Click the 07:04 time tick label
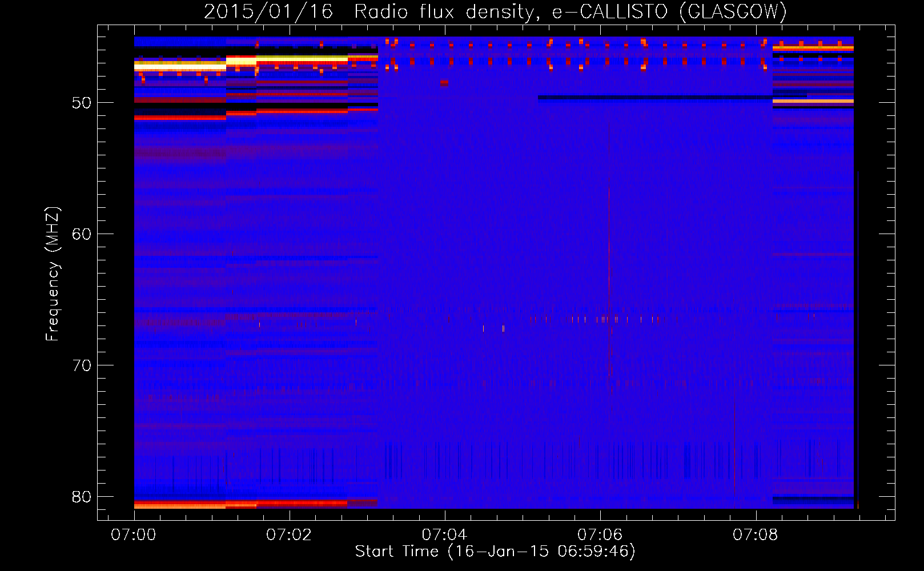The width and height of the screenshot is (924, 571). click(x=444, y=535)
